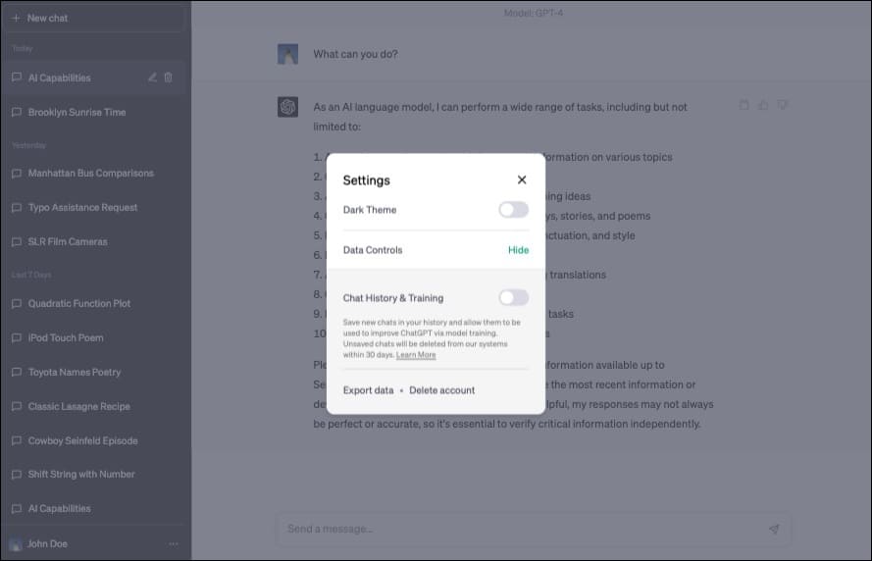The image size is (872, 561).
Task: Click chat bubble icon beside iPod Touch Poem
Action: 17,338
